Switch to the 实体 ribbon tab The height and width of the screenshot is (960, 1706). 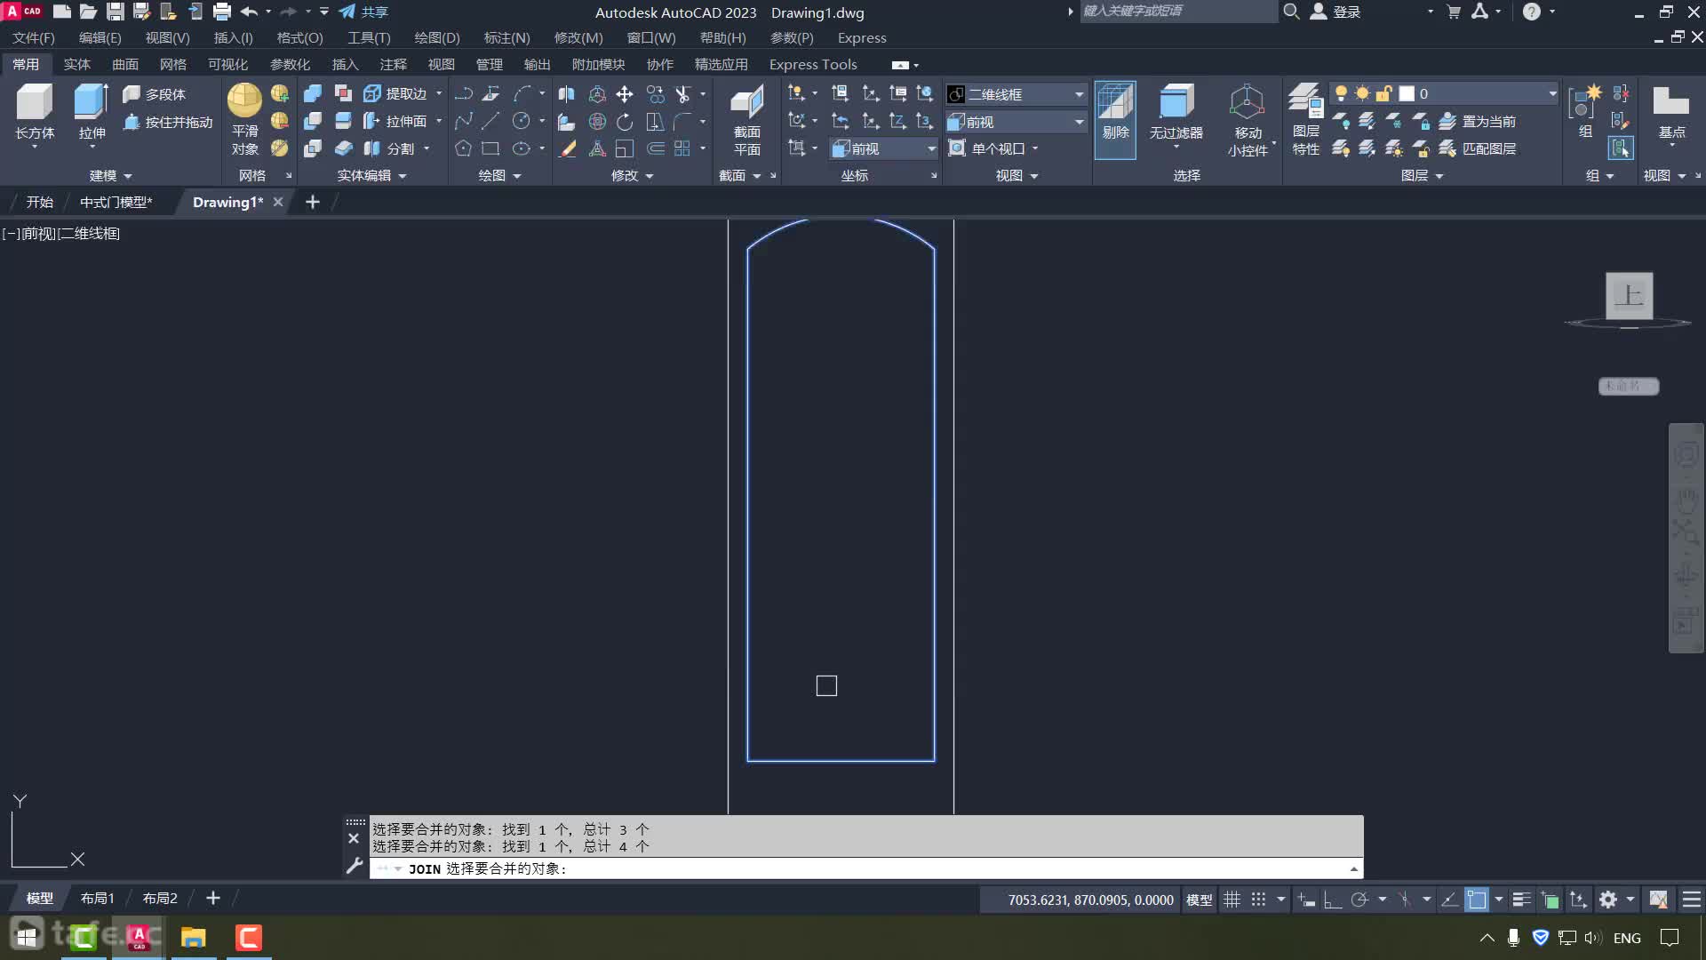pos(76,64)
